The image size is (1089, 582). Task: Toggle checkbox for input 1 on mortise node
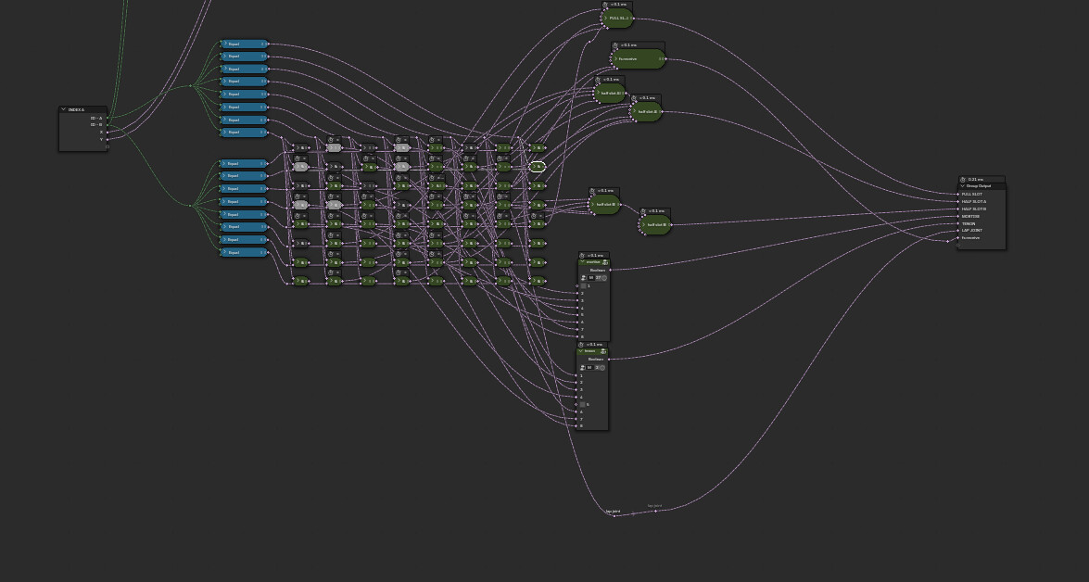(583, 286)
